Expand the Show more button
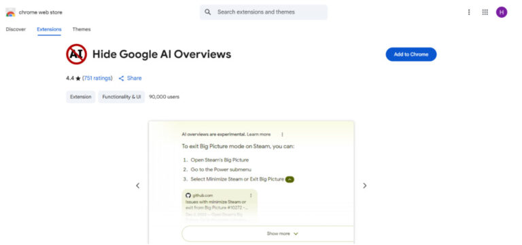This screenshot has width=522, height=245. pyautogui.click(x=268, y=233)
